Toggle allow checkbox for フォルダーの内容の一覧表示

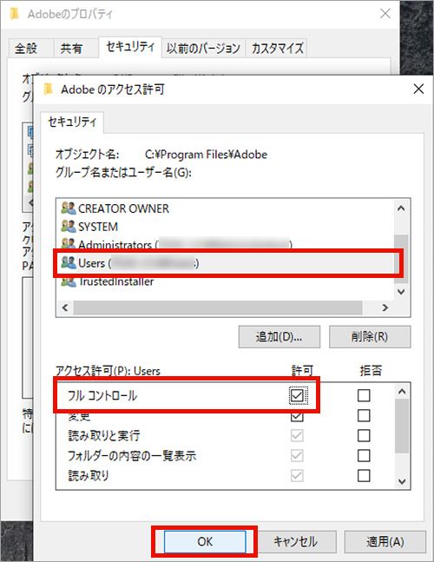click(297, 455)
